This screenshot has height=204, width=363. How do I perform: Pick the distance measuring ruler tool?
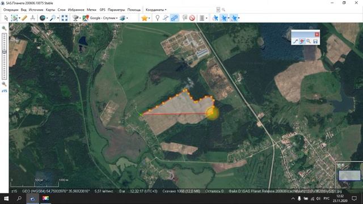24,18
